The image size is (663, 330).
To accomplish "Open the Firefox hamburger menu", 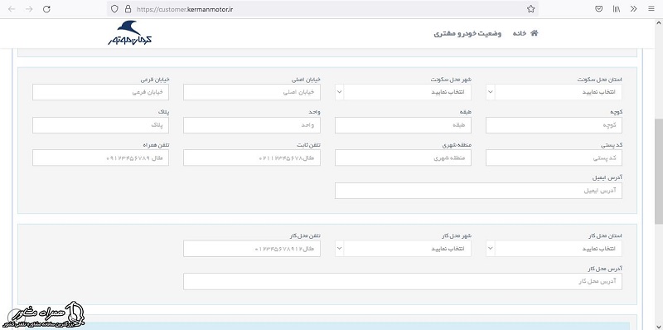I will 651,9.
